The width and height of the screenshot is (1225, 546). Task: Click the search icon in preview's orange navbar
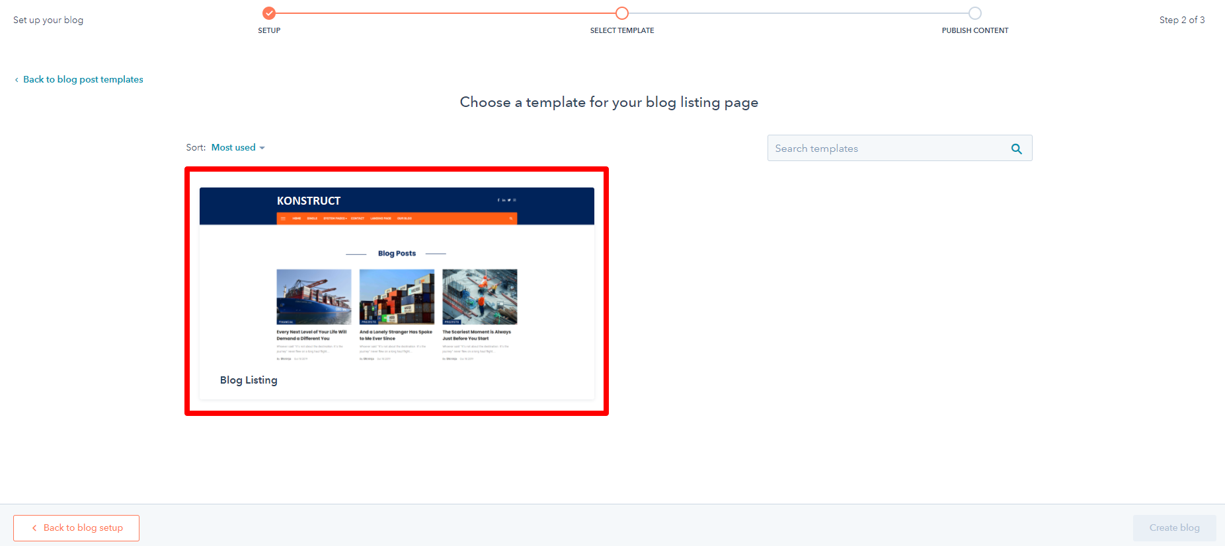tap(510, 219)
